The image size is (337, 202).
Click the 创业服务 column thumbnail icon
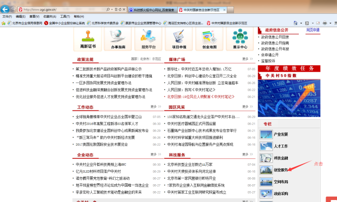(x=266, y=170)
